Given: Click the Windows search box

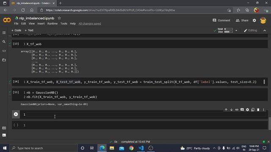Looking at the screenshot, I should [44, 148].
